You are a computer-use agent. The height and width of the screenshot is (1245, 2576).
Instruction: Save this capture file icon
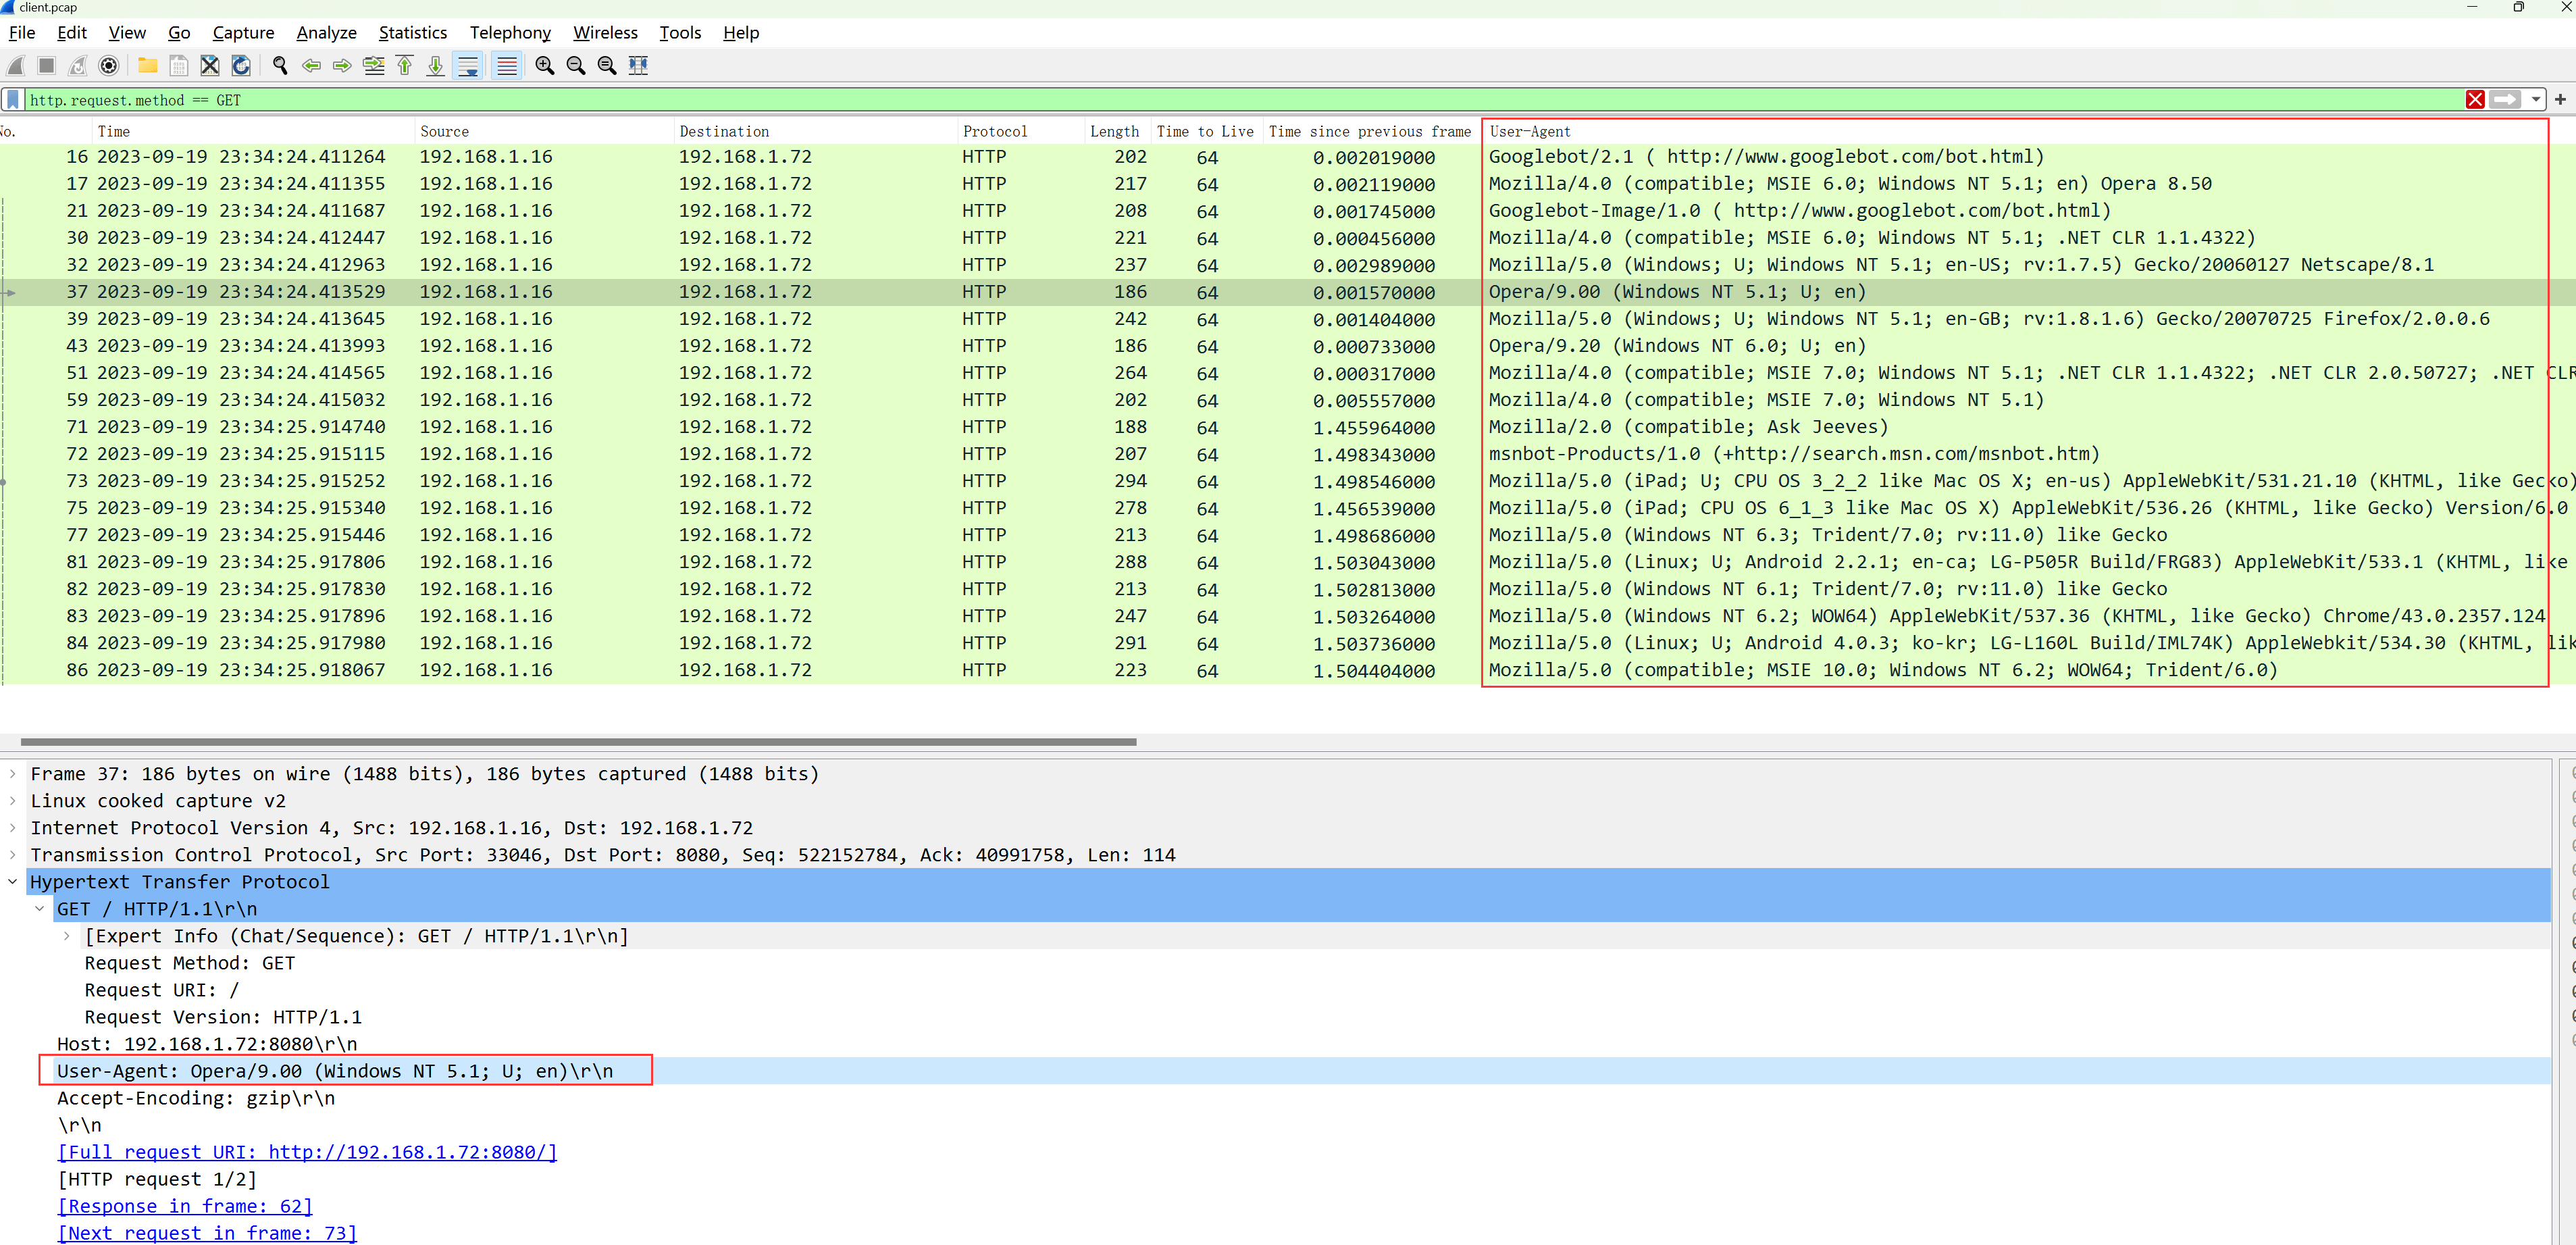tap(179, 66)
